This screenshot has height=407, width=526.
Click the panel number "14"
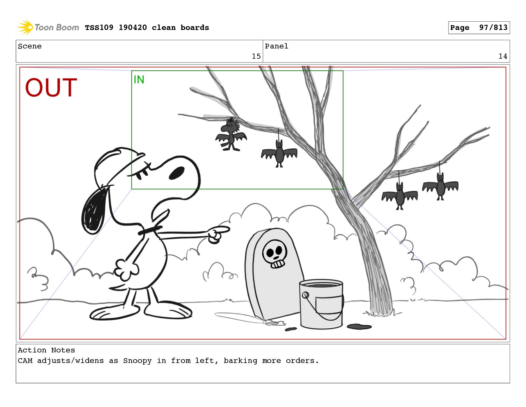click(x=503, y=56)
